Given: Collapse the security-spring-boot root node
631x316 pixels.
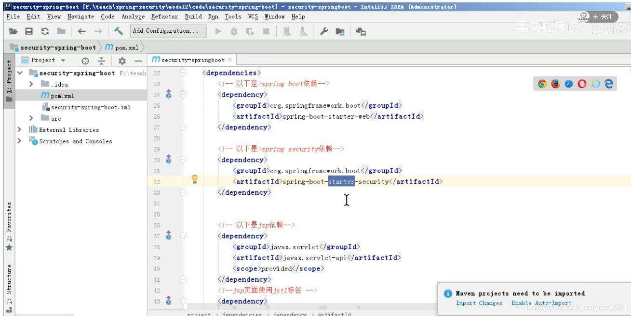Looking at the screenshot, I should tap(20, 73).
